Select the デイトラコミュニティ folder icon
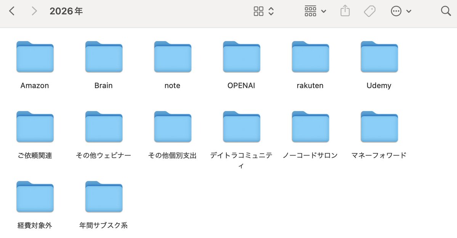457x238 pixels. [x=242, y=127]
